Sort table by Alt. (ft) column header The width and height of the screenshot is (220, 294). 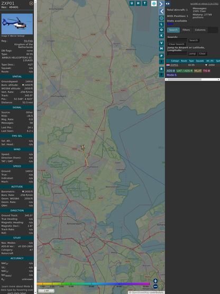tap(210, 60)
